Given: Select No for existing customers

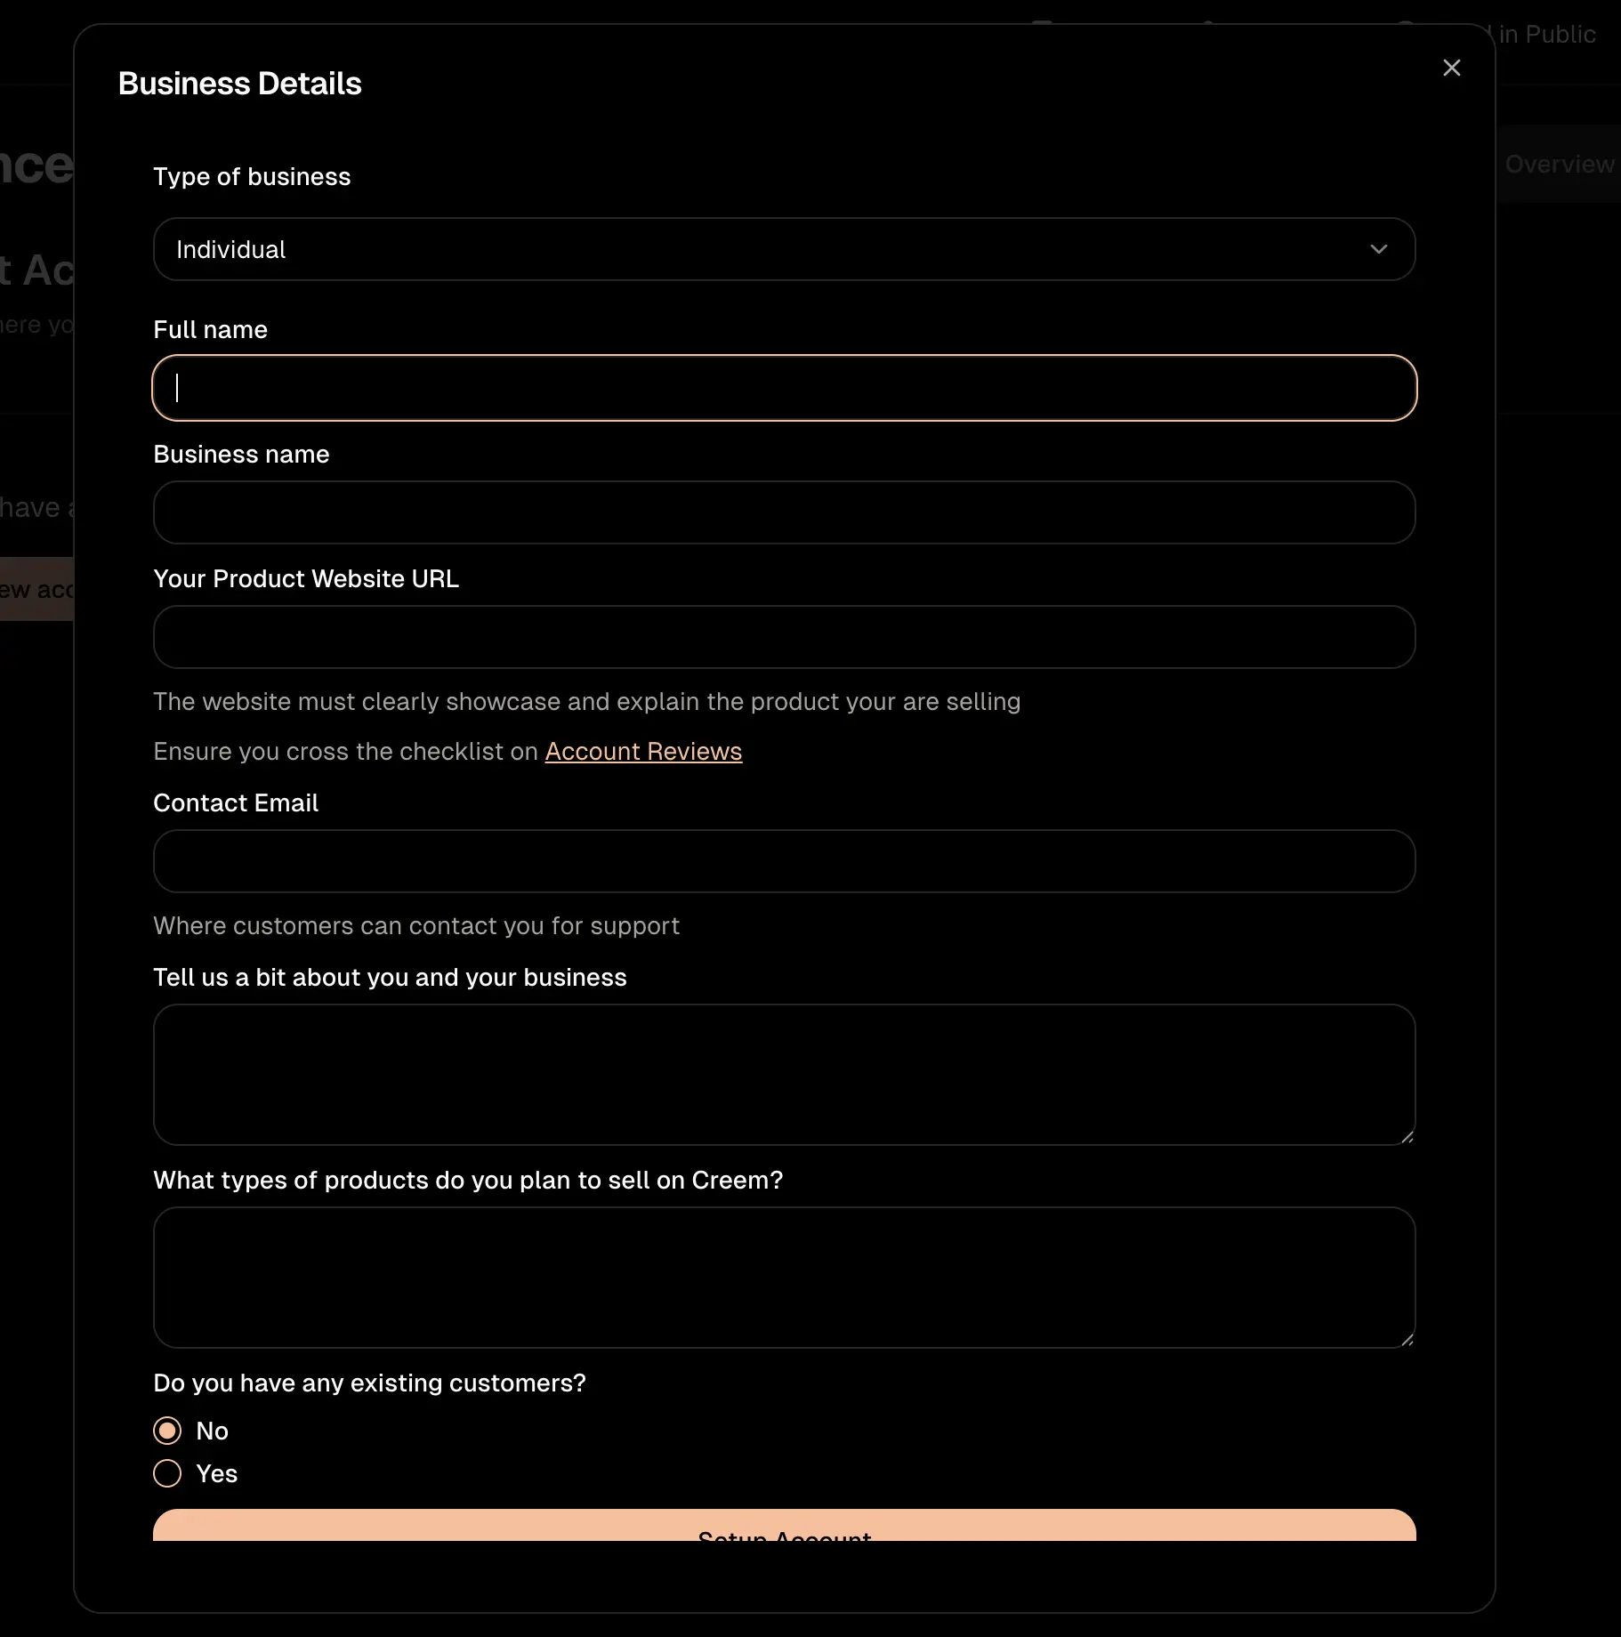Looking at the screenshot, I should [x=167, y=1431].
